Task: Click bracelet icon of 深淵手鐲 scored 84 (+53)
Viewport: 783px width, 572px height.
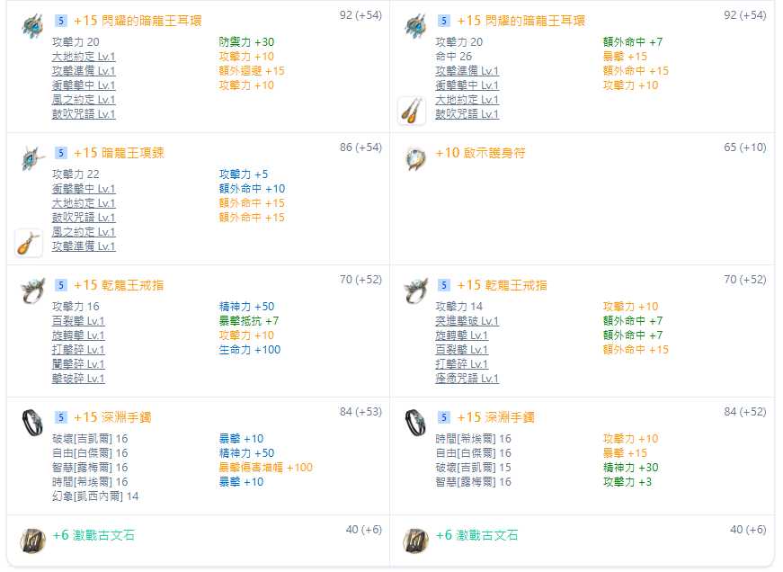Action: [x=32, y=422]
